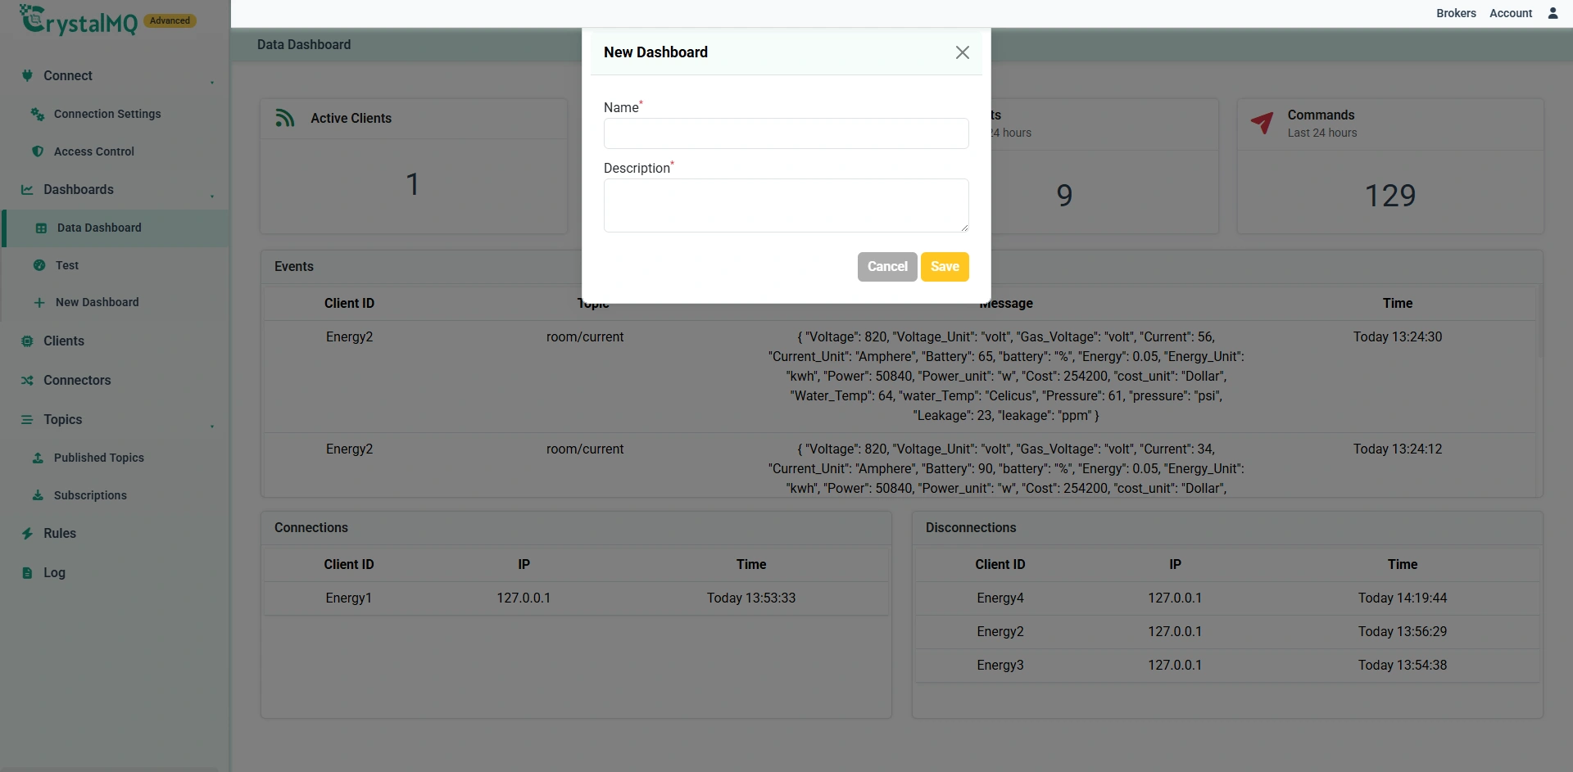1573x772 pixels.
Task: Click Energy4 in Disconnections table
Action: tap(1000, 598)
